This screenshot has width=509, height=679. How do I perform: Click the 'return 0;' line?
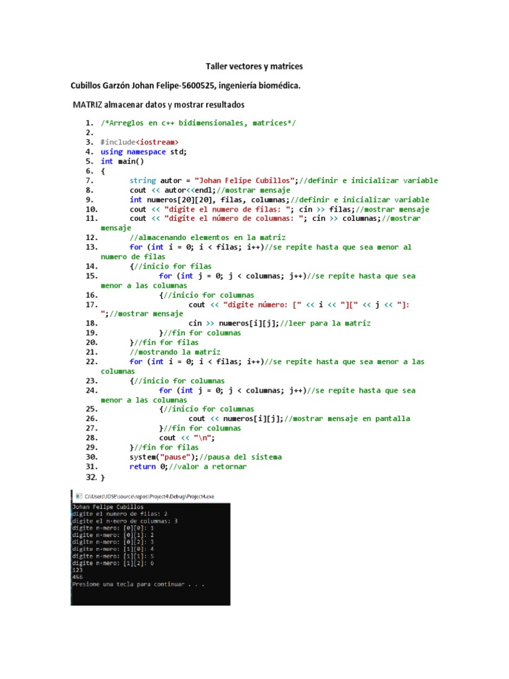coord(188,466)
